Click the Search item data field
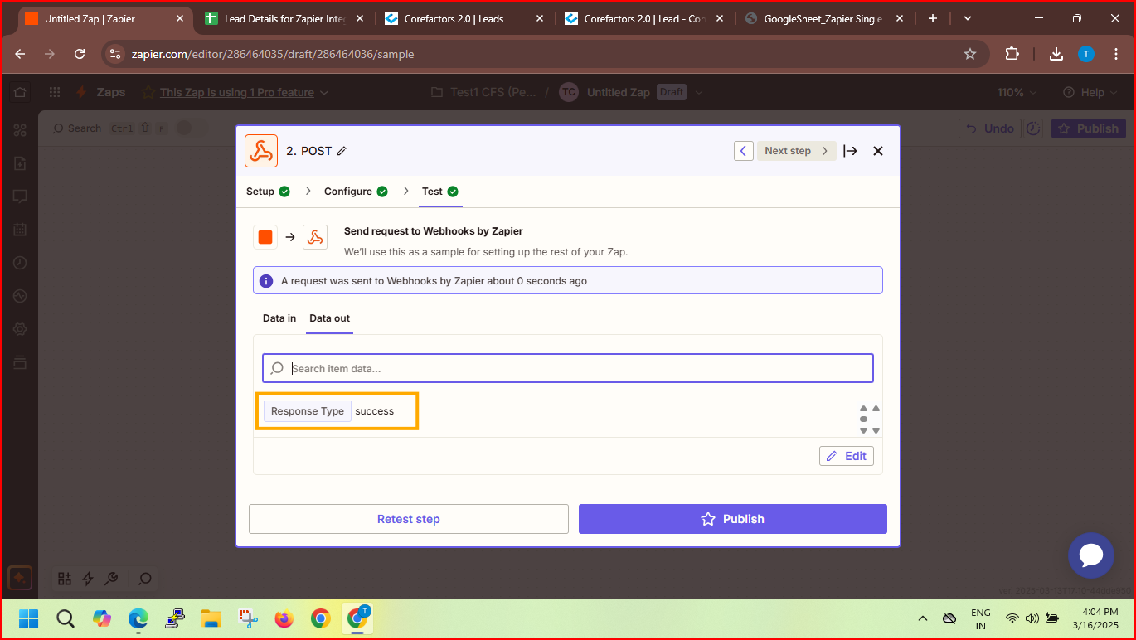1136x640 pixels. (x=568, y=368)
